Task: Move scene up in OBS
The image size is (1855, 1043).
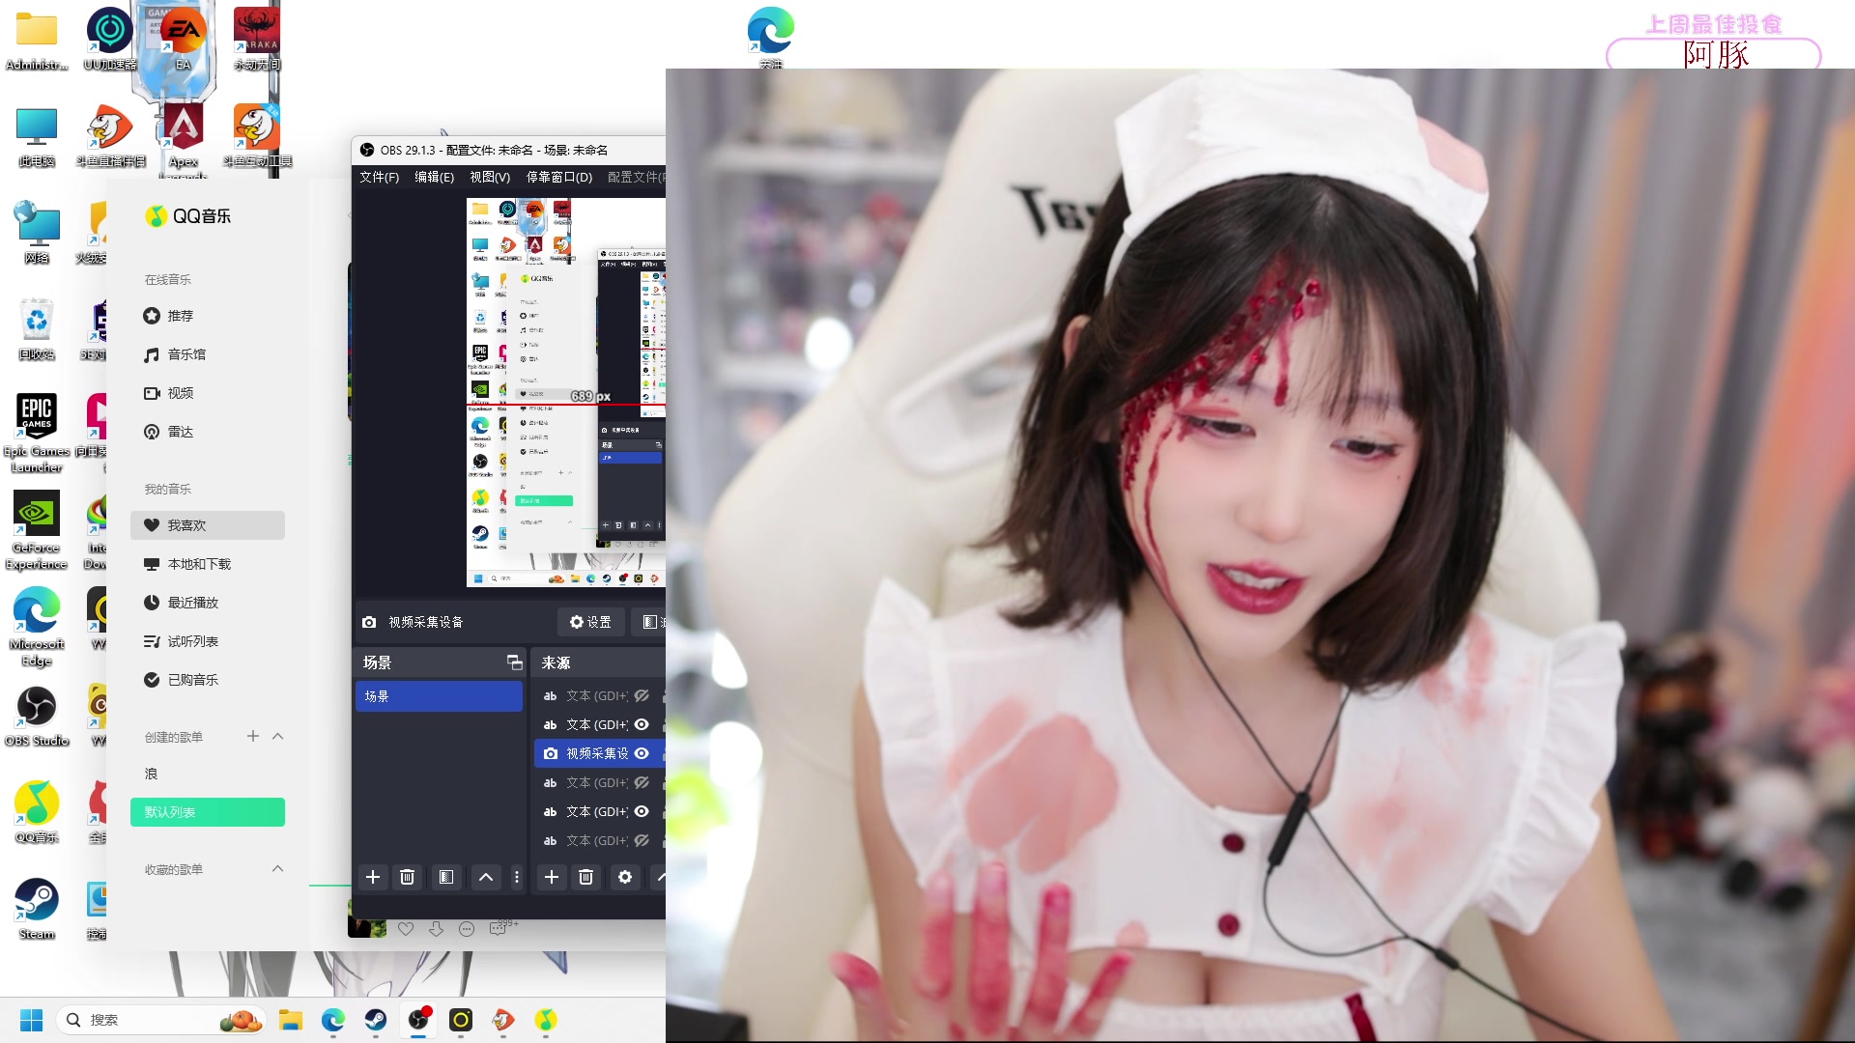Action: 486,877
